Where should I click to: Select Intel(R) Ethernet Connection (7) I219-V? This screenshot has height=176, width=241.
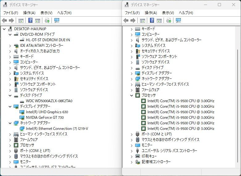[57, 129]
